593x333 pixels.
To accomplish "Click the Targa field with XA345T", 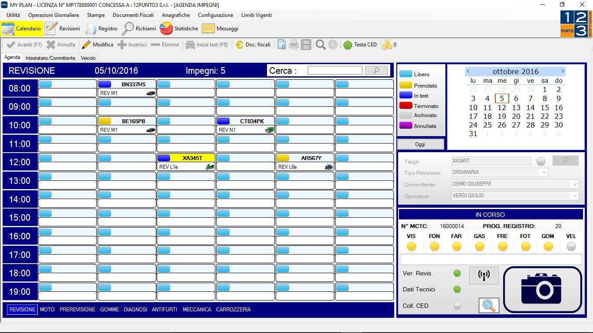I will coord(491,161).
